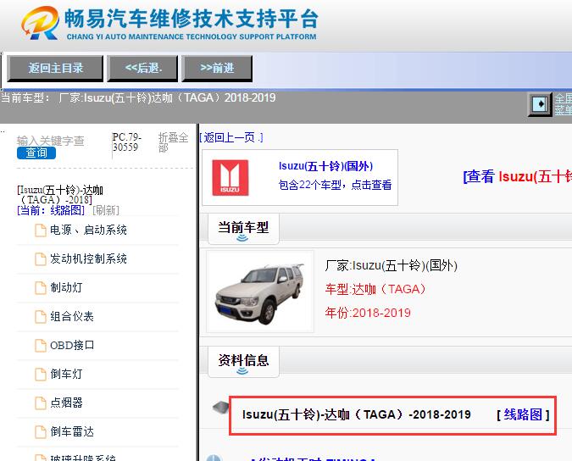Open 点烟器 tree item
The image size is (572, 461).
pos(66,403)
